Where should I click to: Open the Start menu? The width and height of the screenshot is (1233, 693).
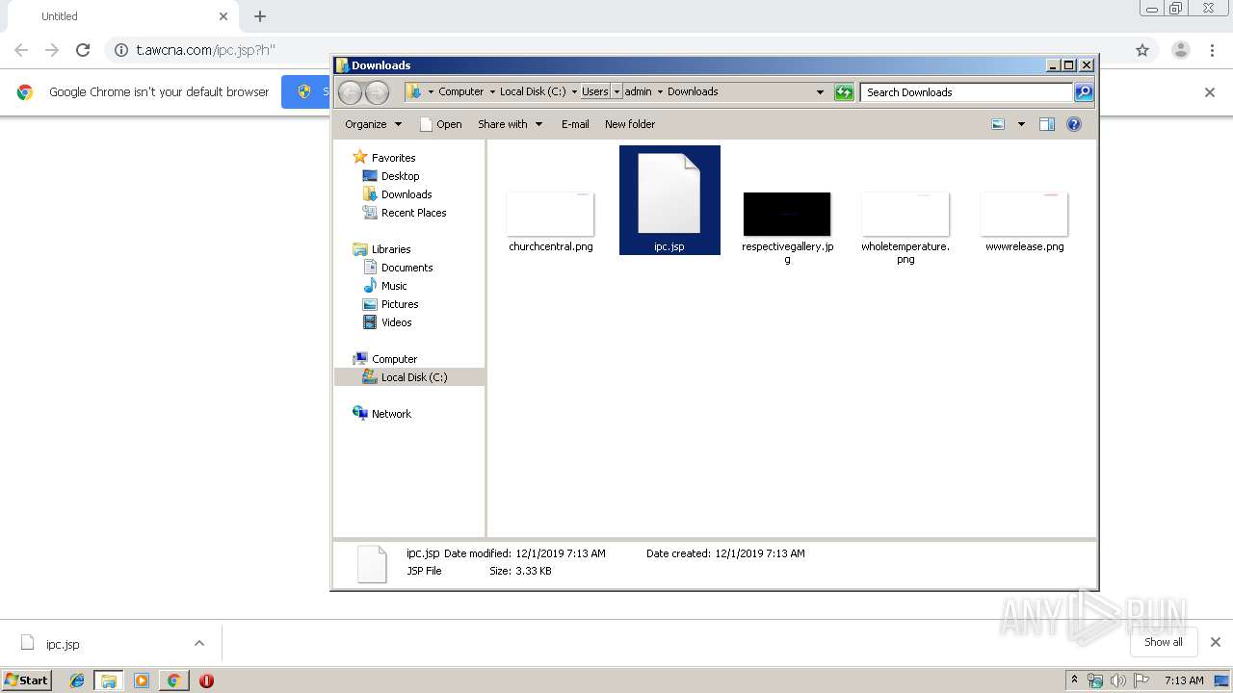coord(27,680)
